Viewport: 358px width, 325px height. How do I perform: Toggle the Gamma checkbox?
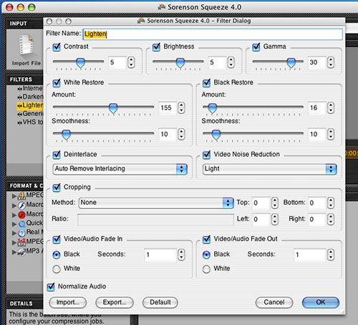click(256, 47)
